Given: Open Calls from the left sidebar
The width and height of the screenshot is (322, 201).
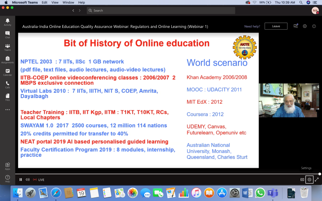Looking at the screenshot, I should 8,85.
